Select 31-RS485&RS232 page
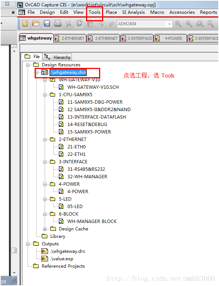This screenshot has width=219, height=286. point(86,169)
